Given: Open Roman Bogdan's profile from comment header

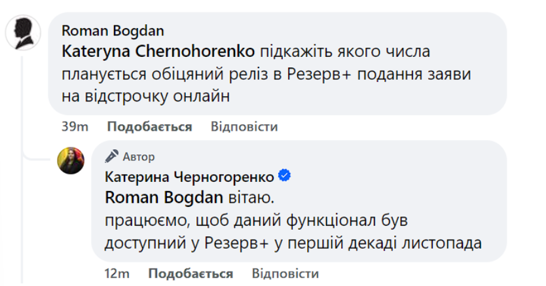Looking at the screenshot, I should point(112,30).
